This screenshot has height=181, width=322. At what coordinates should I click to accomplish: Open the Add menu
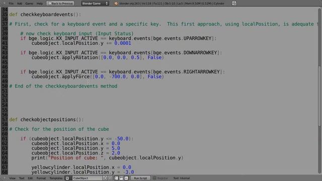click(x=20, y=4)
